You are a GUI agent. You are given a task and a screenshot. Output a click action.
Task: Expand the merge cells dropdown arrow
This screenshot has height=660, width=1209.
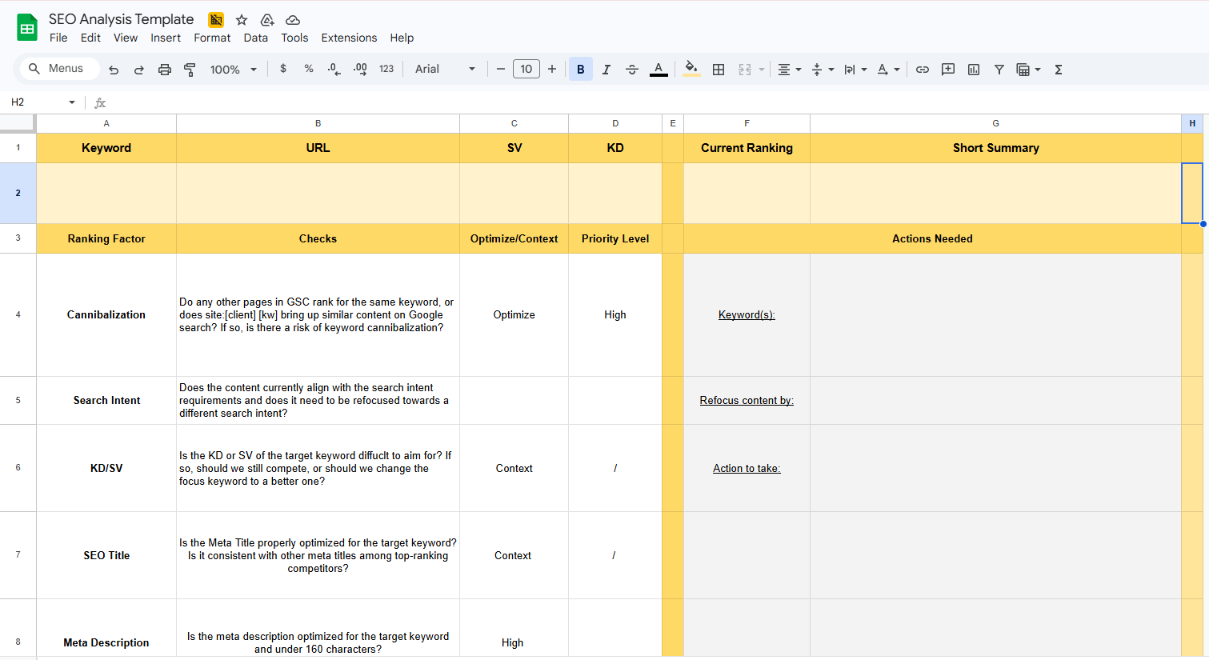[x=762, y=70]
